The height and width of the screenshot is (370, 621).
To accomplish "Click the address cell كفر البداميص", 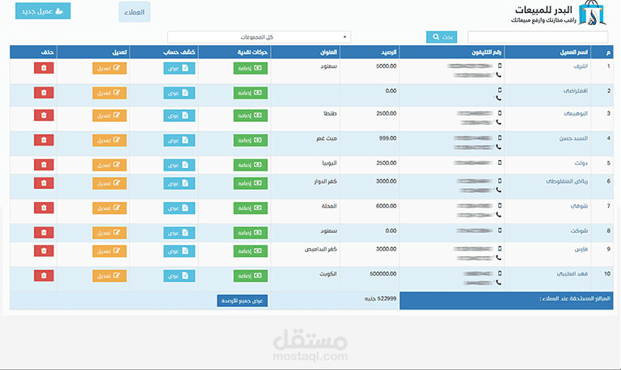I will coord(321,249).
